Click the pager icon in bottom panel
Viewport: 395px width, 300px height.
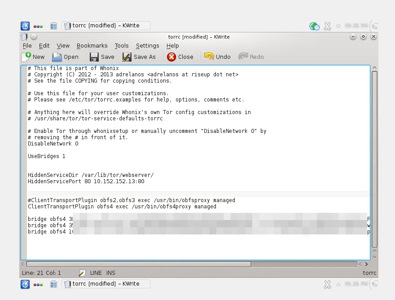click(53, 284)
